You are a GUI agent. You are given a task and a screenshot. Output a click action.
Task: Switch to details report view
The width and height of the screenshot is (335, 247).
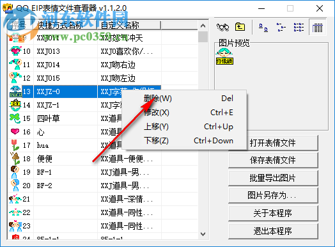tap(317, 28)
